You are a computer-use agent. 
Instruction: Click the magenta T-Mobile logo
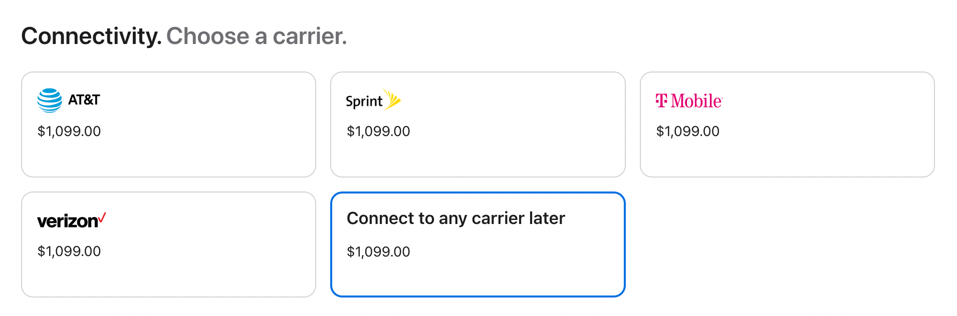[x=688, y=100]
